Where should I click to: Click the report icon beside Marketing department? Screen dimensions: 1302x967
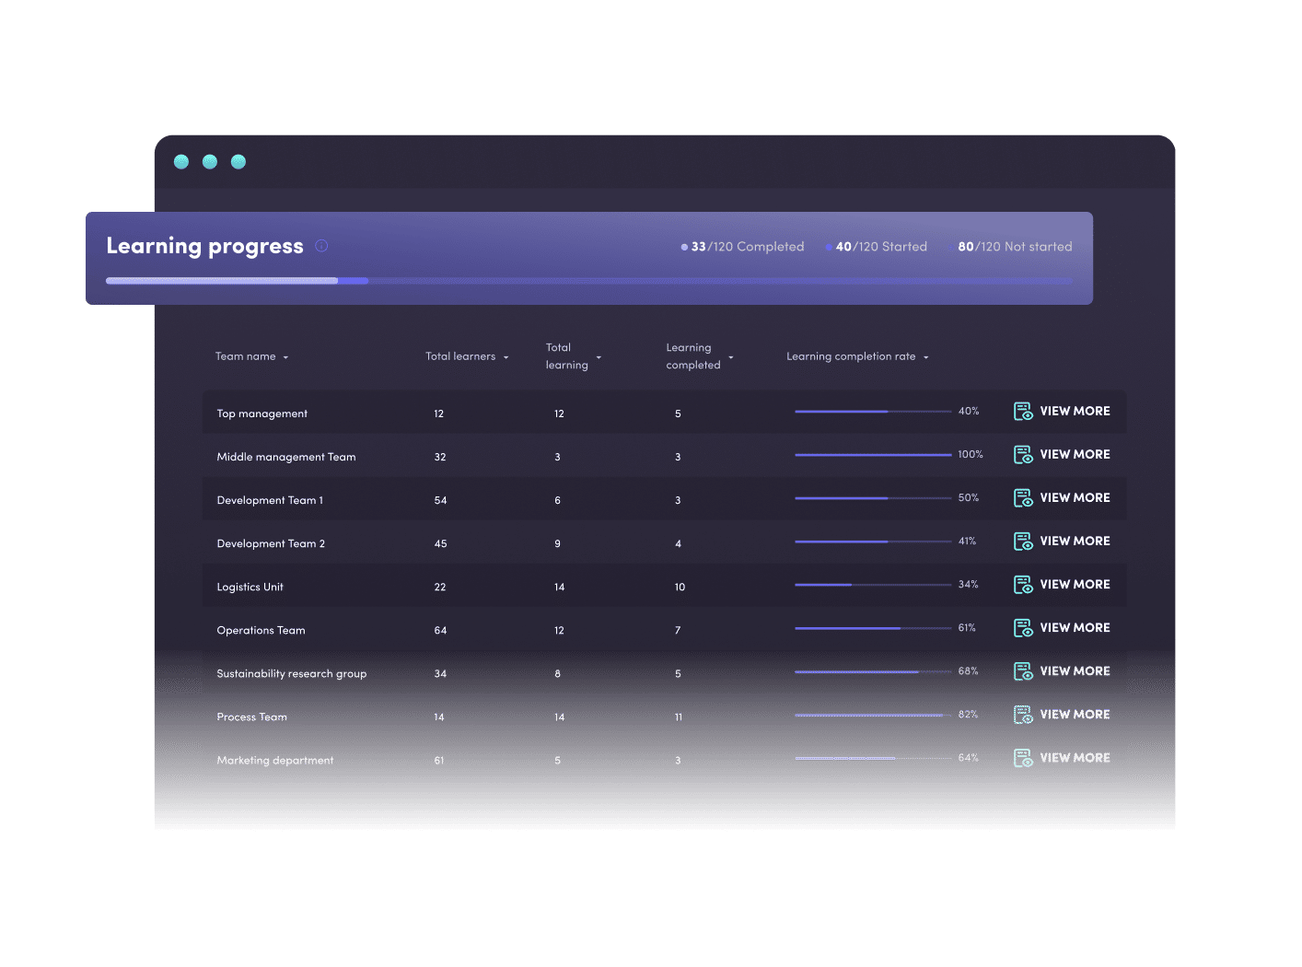(1023, 757)
